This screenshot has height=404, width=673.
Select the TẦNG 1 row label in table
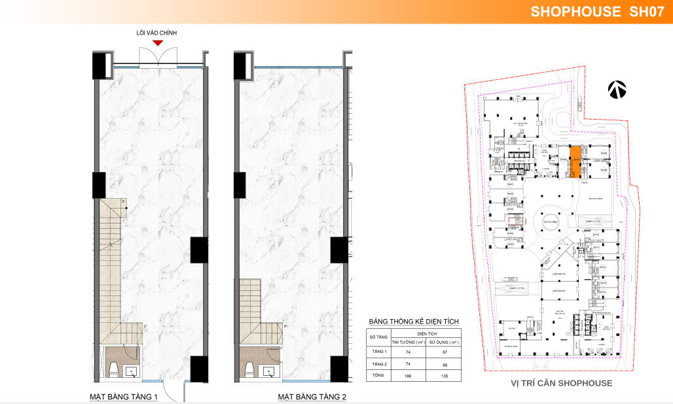click(378, 351)
